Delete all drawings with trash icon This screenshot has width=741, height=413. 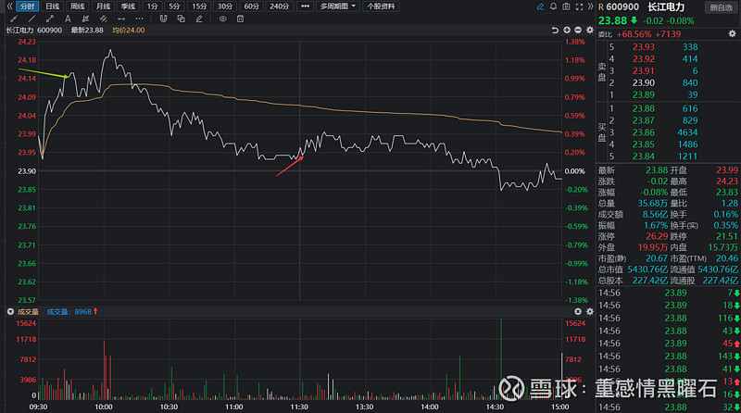pos(240,19)
